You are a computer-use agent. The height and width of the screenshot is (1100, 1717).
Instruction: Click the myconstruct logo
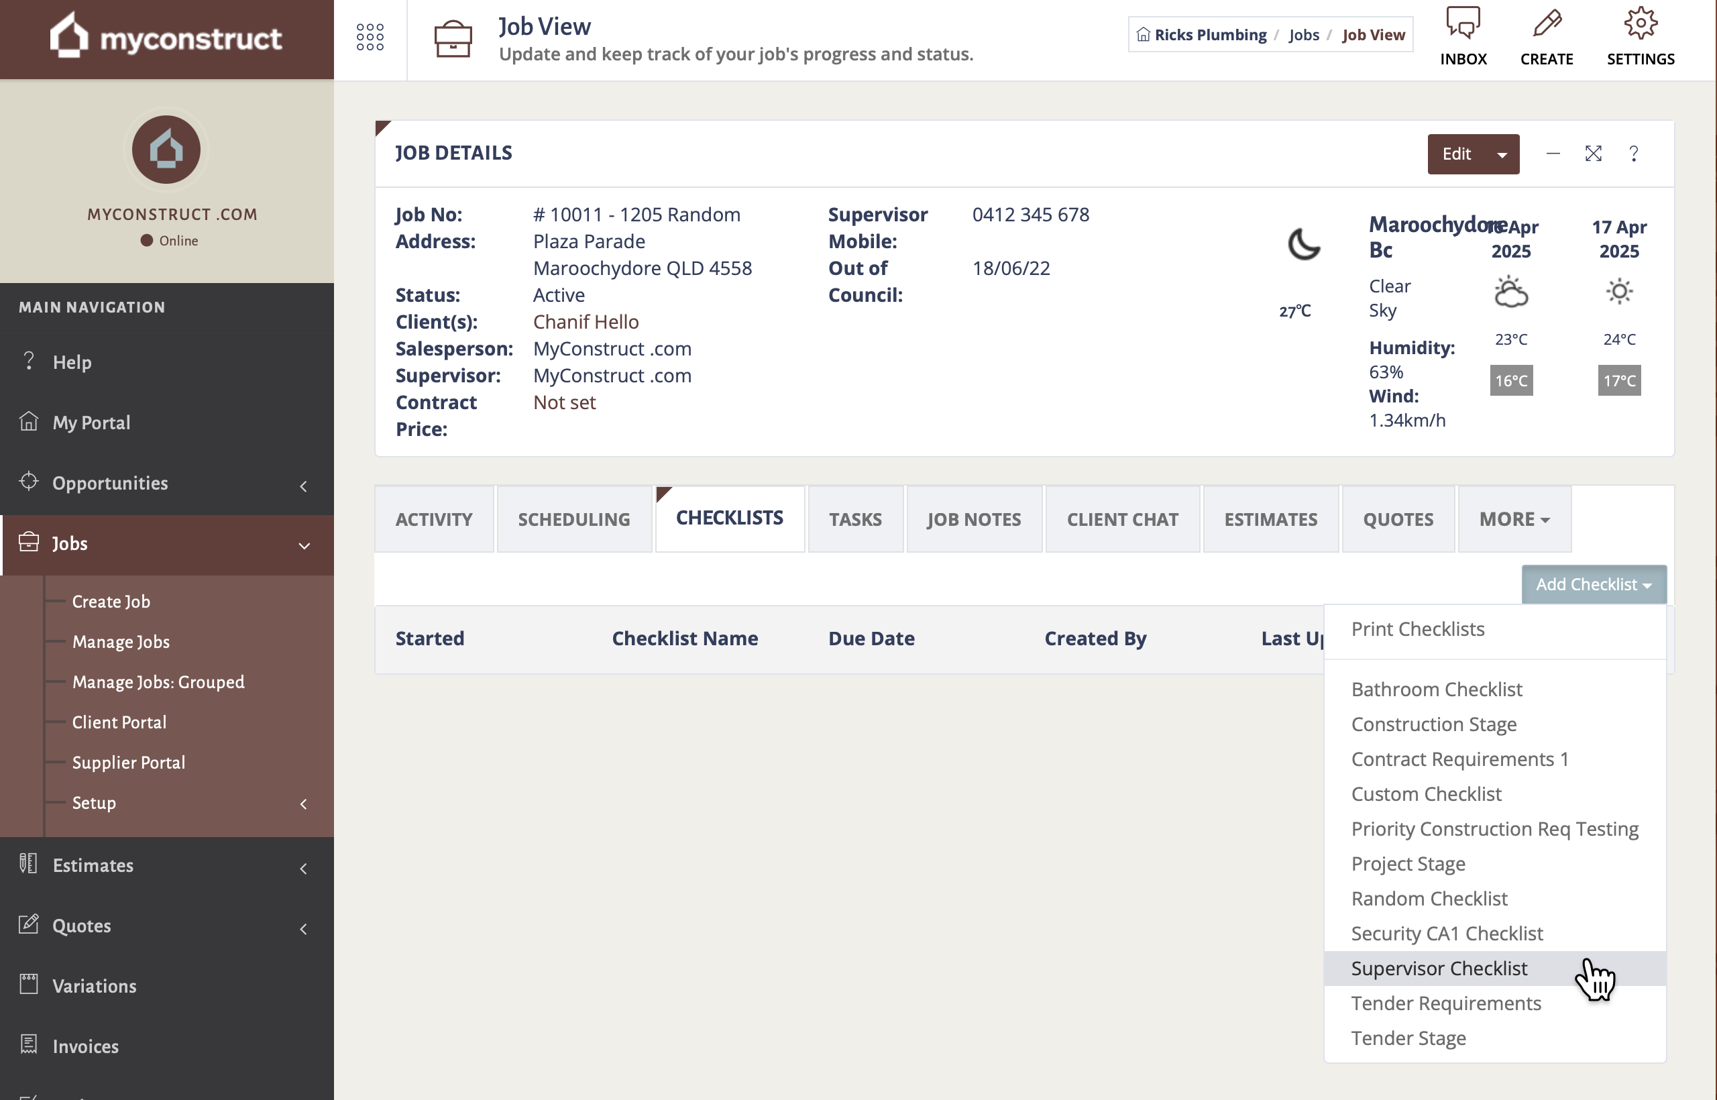tap(166, 37)
